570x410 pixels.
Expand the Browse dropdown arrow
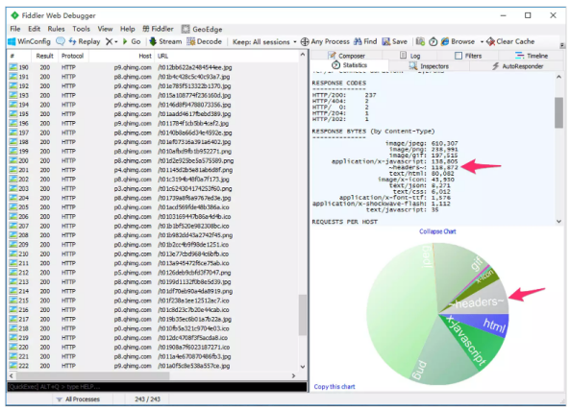[482, 41]
